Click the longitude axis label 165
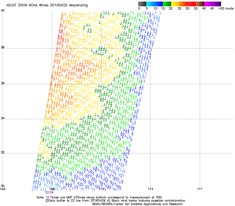 [3, 189]
